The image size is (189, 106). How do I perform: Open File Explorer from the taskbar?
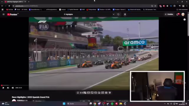pos(121,104)
